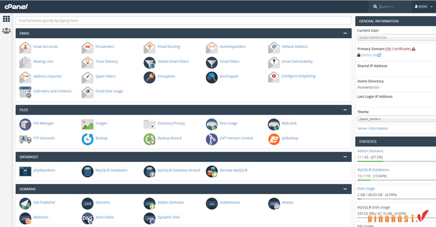Open the File Manager icon
Image resolution: width=436 pixels, height=227 pixels.
tap(25, 124)
